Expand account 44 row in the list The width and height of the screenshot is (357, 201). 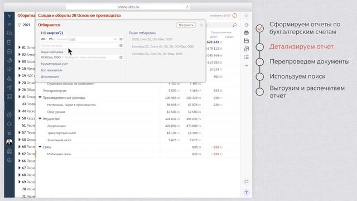pos(20,111)
